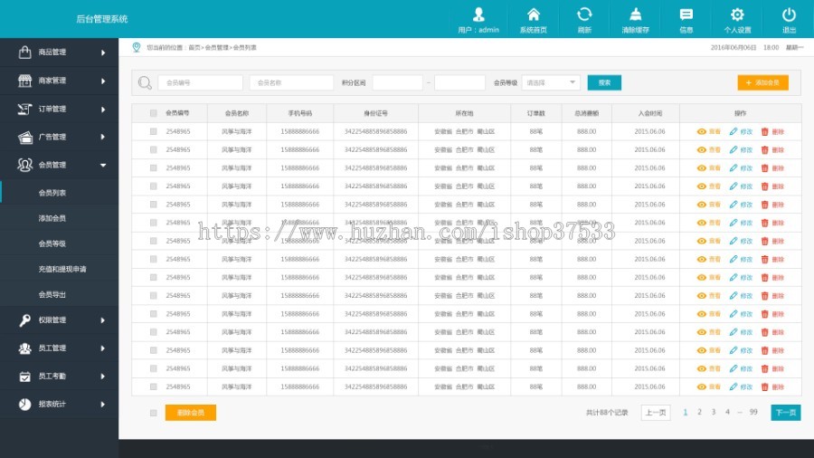Click the 商家管理 storefront icon
The width and height of the screenshot is (814, 458).
click(x=24, y=81)
